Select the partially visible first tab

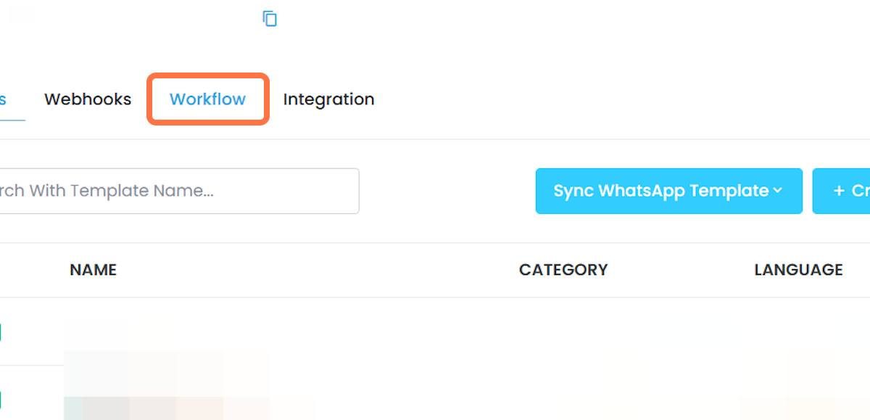pos(4,99)
